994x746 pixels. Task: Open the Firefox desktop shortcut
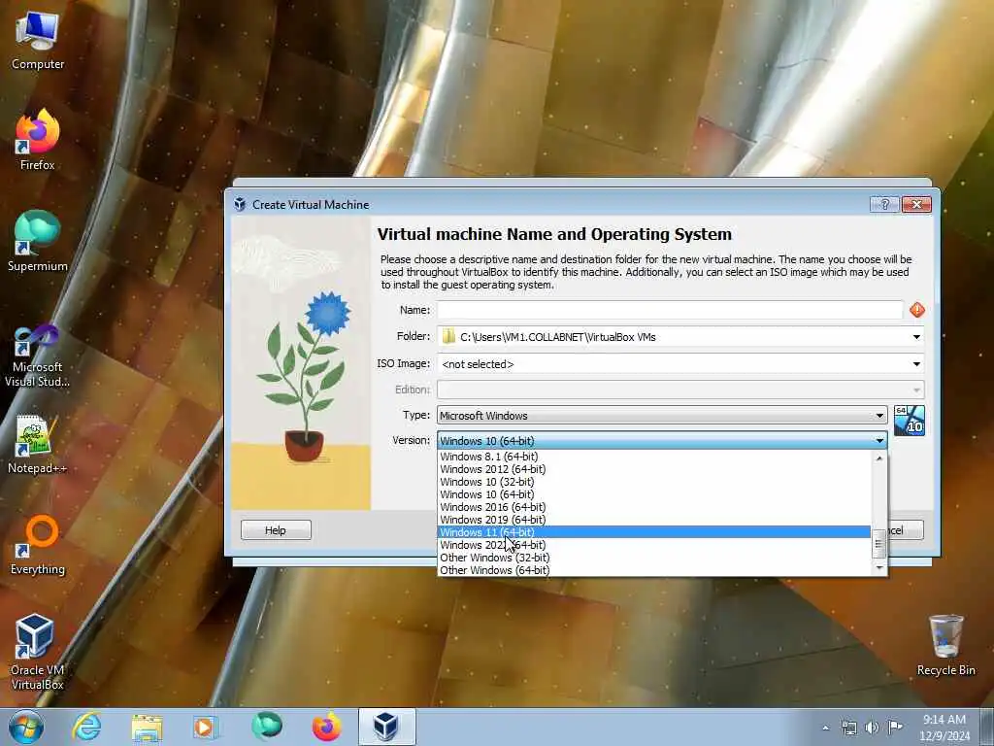[38, 140]
